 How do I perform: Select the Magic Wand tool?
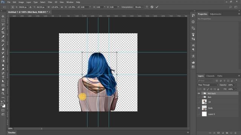pos(3,28)
